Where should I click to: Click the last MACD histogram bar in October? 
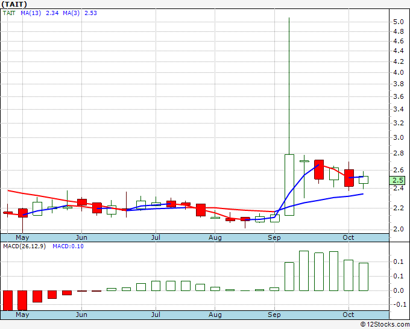[x=364, y=277]
